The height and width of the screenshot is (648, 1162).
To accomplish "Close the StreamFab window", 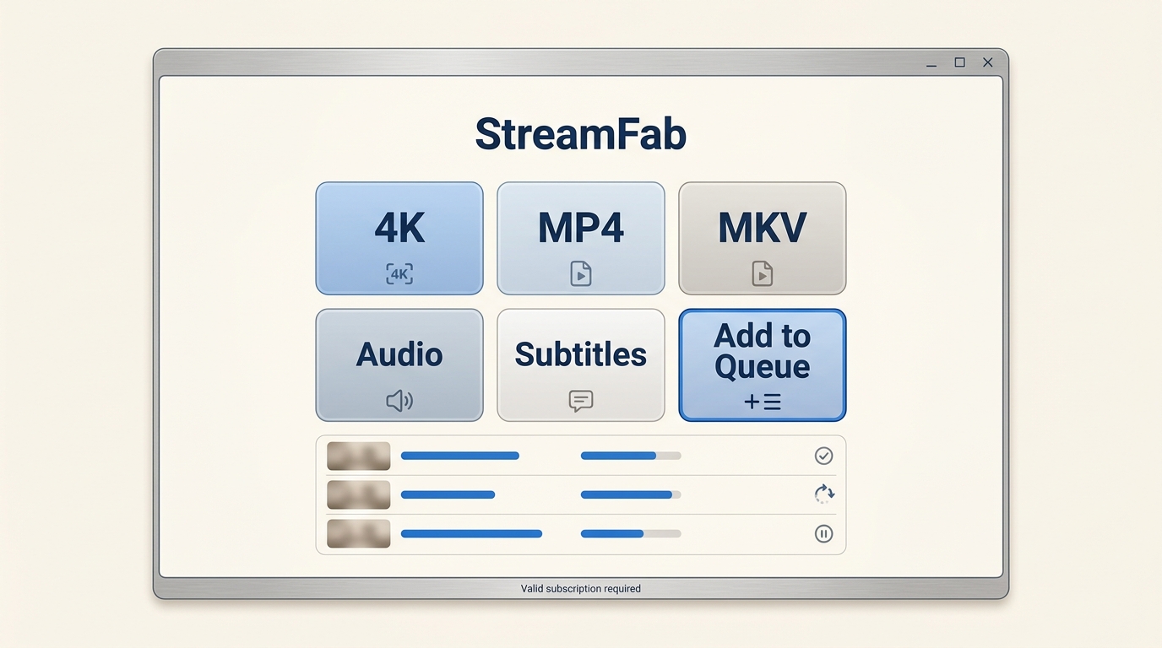I will (988, 62).
